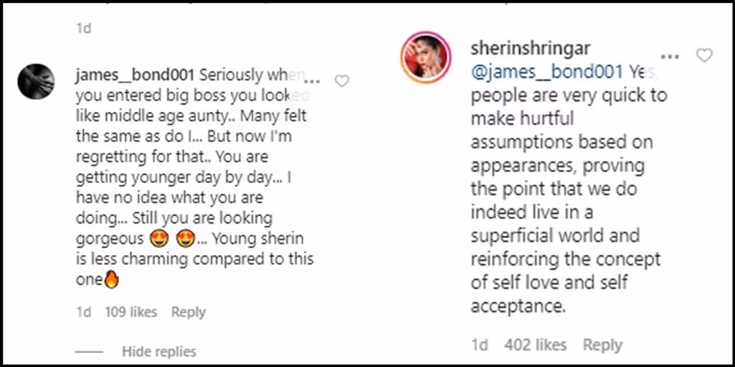Like the james__bond001 comment with the heart

pos(342,81)
